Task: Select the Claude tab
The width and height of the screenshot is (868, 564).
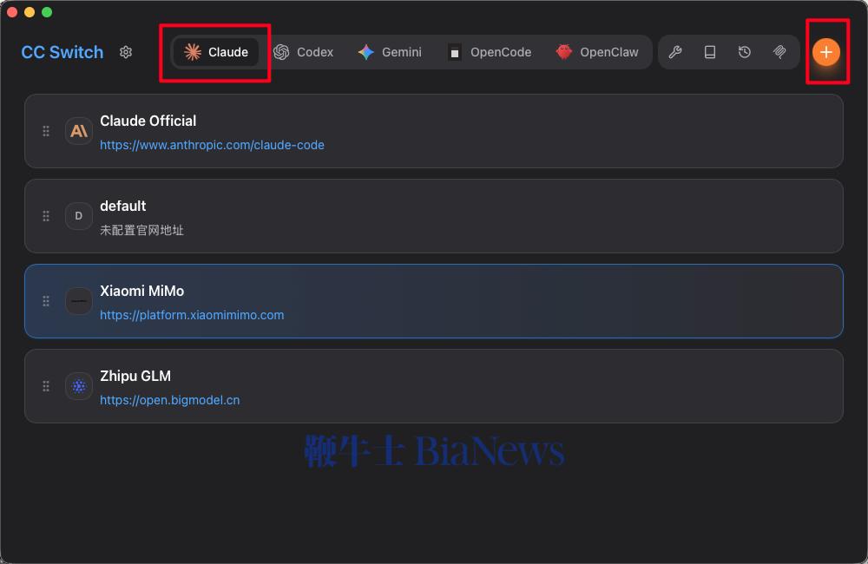Action: (x=214, y=52)
